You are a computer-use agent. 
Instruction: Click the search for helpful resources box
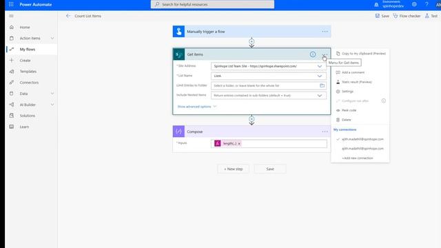pos(212,4)
